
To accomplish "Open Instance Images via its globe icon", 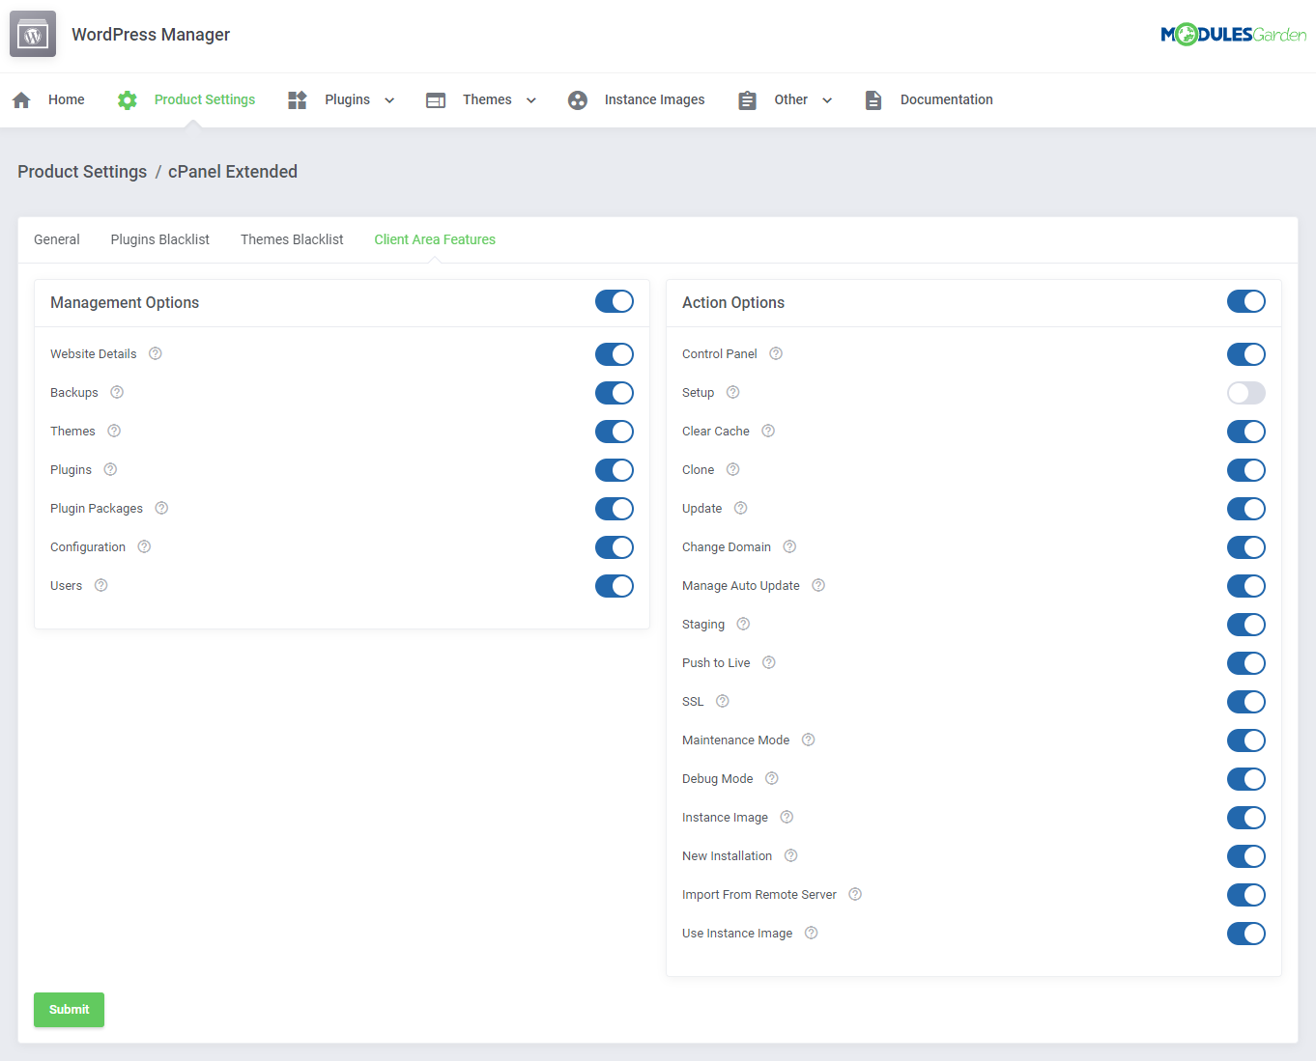I will (x=578, y=99).
